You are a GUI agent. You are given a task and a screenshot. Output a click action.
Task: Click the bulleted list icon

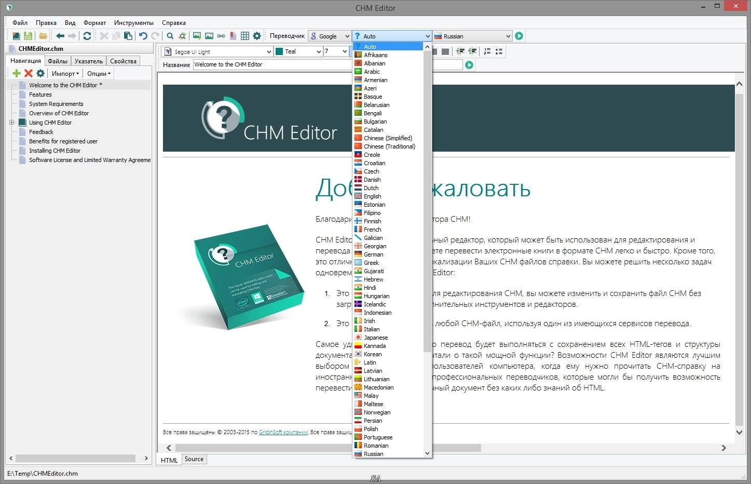tap(499, 51)
